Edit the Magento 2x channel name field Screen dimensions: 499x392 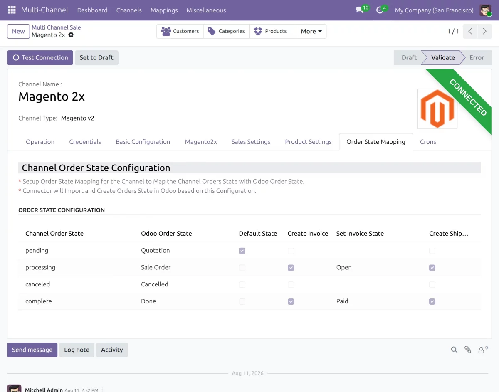(x=52, y=97)
